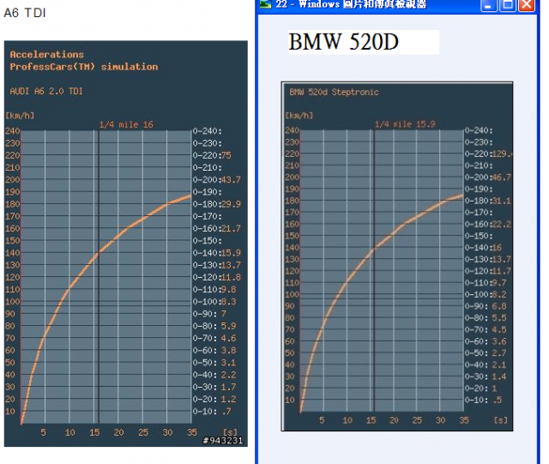Click the 'AUDI A6 2.0 TDI' label

[x=46, y=91]
